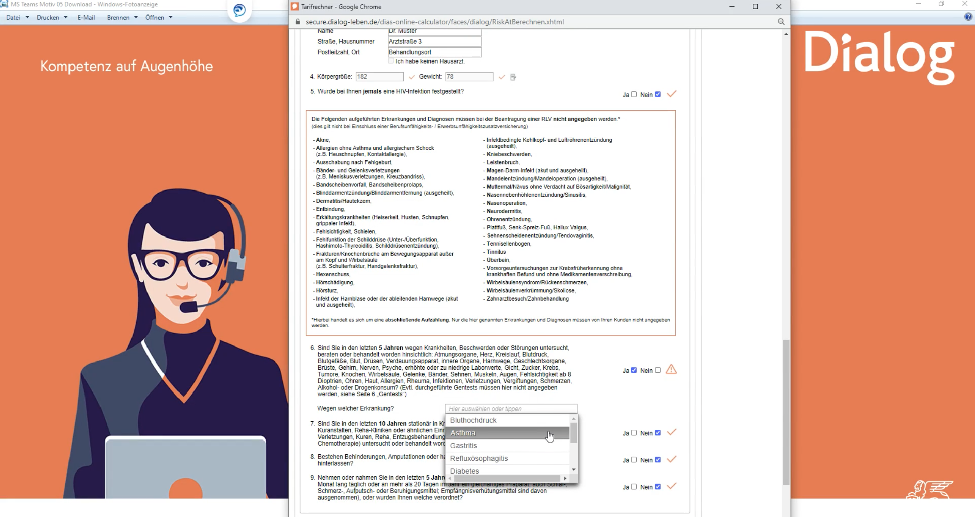975x517 pixels.
Task: Click the 'Kompetenz auf Augenhöhe' heading text
Action: (x=126, y=66)
